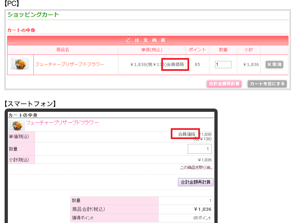Viewport: 295px width, 223px height.
Task: Click the ご注文内容 table banner
Action: [148, 40]
